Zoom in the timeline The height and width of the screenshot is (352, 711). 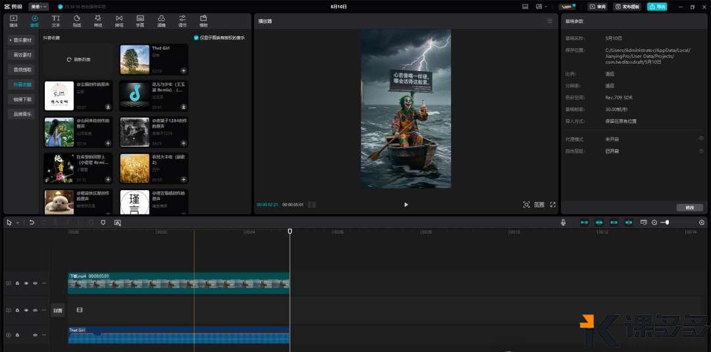(x=702, y=222)
